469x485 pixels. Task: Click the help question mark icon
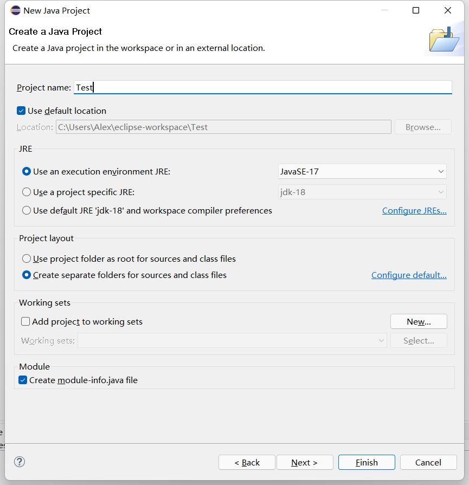[20, 462]
